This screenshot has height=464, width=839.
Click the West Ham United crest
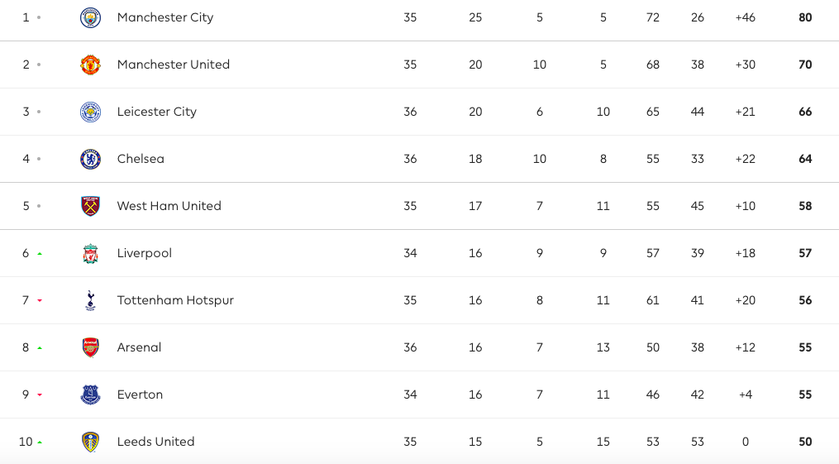[x=90, y=206]
